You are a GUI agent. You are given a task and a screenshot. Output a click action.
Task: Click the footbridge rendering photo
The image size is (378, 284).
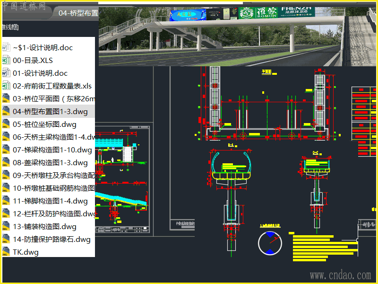[x=237, y=36]
